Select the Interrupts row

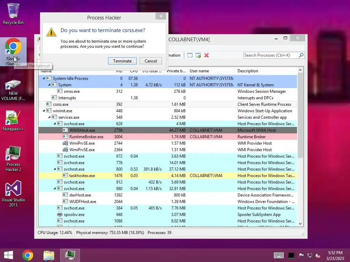(x=167, y=98)
